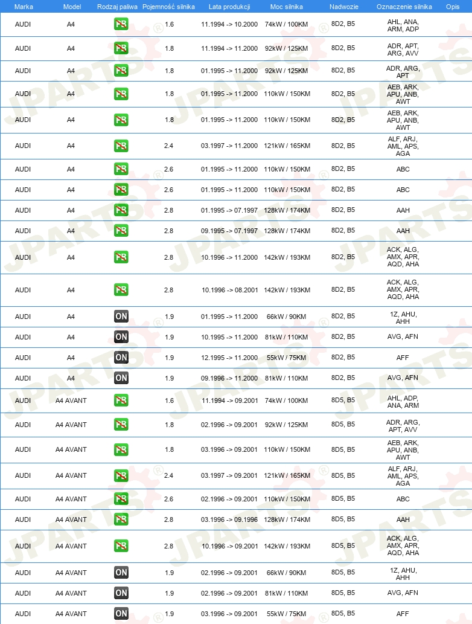Click date 10.1996 -> 09.2001
Image resolution: width=472 pixels, height=624 pixels.
click(230, 547)
